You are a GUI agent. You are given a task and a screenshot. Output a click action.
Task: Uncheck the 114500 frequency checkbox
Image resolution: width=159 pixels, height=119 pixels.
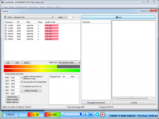click(6, 25)
